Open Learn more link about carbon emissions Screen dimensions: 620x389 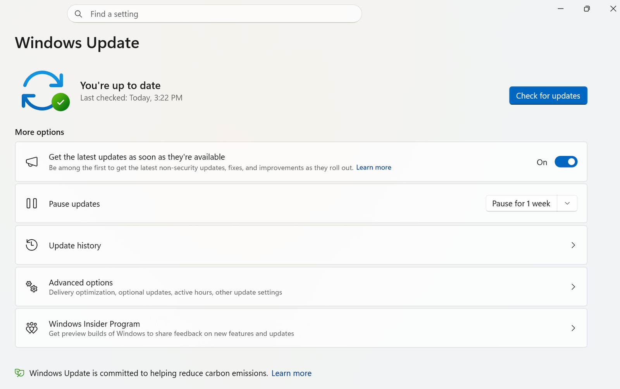[x=291, y=373]
